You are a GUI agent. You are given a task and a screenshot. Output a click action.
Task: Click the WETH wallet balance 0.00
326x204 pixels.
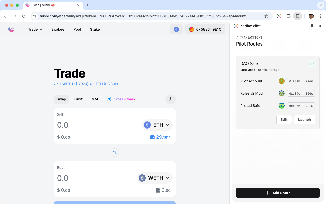click(x=163, y=190)
